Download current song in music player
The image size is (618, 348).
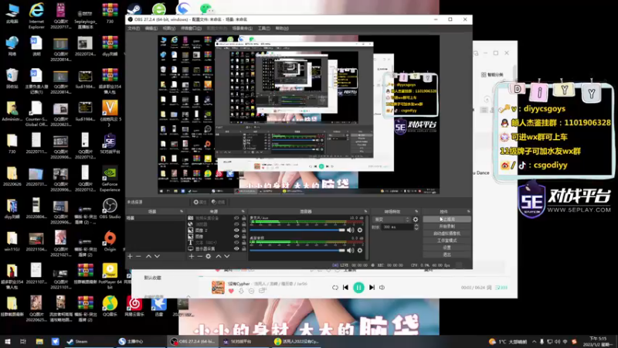coord(241,292)
